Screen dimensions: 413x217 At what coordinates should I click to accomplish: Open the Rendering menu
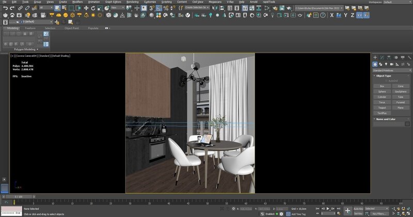[x=132, y=2]
